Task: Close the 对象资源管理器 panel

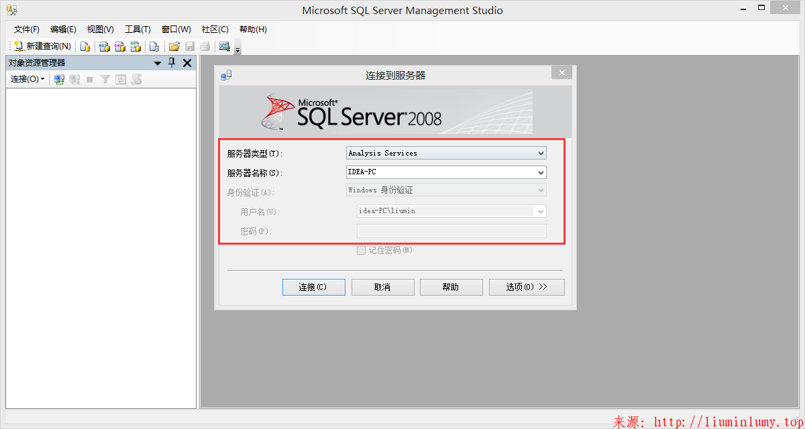Action: pos(187,63)
